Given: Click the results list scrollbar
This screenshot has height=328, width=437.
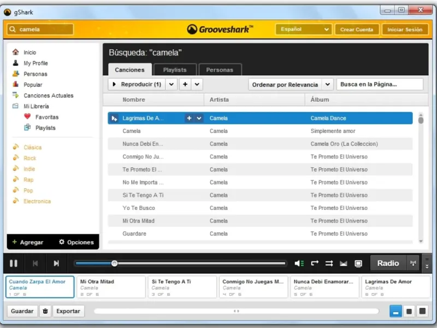Looking at the screenshot, I should pyautogui.click(x=421, y=178).
